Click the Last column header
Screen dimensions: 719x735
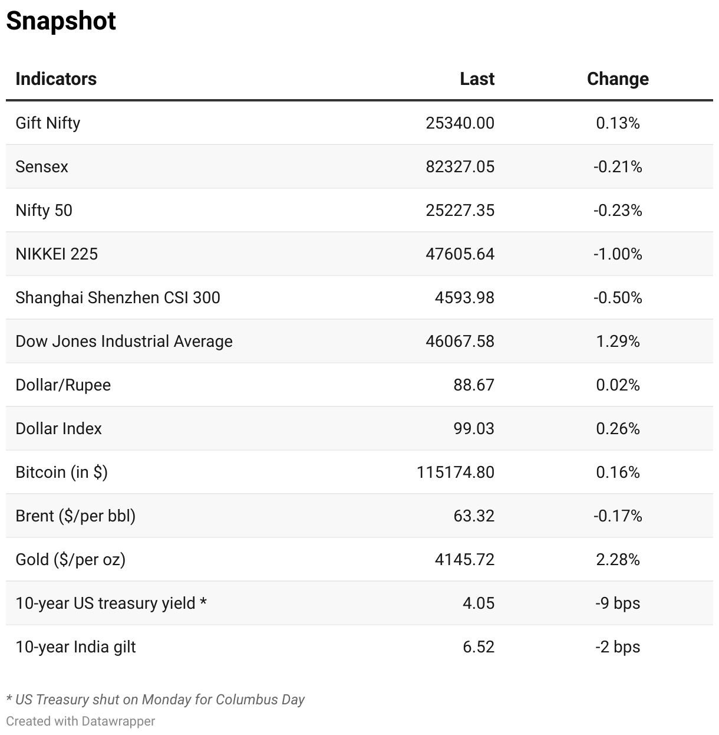pyautogui.click(x=477, y=79)
